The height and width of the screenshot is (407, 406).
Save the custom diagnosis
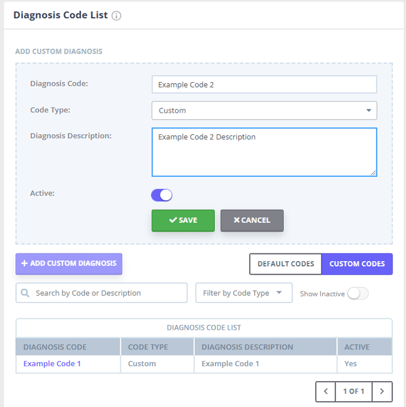click(183, 220)
